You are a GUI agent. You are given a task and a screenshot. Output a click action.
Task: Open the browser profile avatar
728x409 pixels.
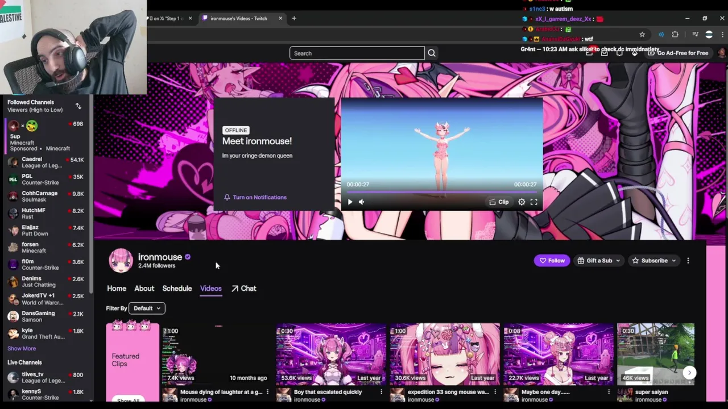pyautogui.click(x=709, y=35)
